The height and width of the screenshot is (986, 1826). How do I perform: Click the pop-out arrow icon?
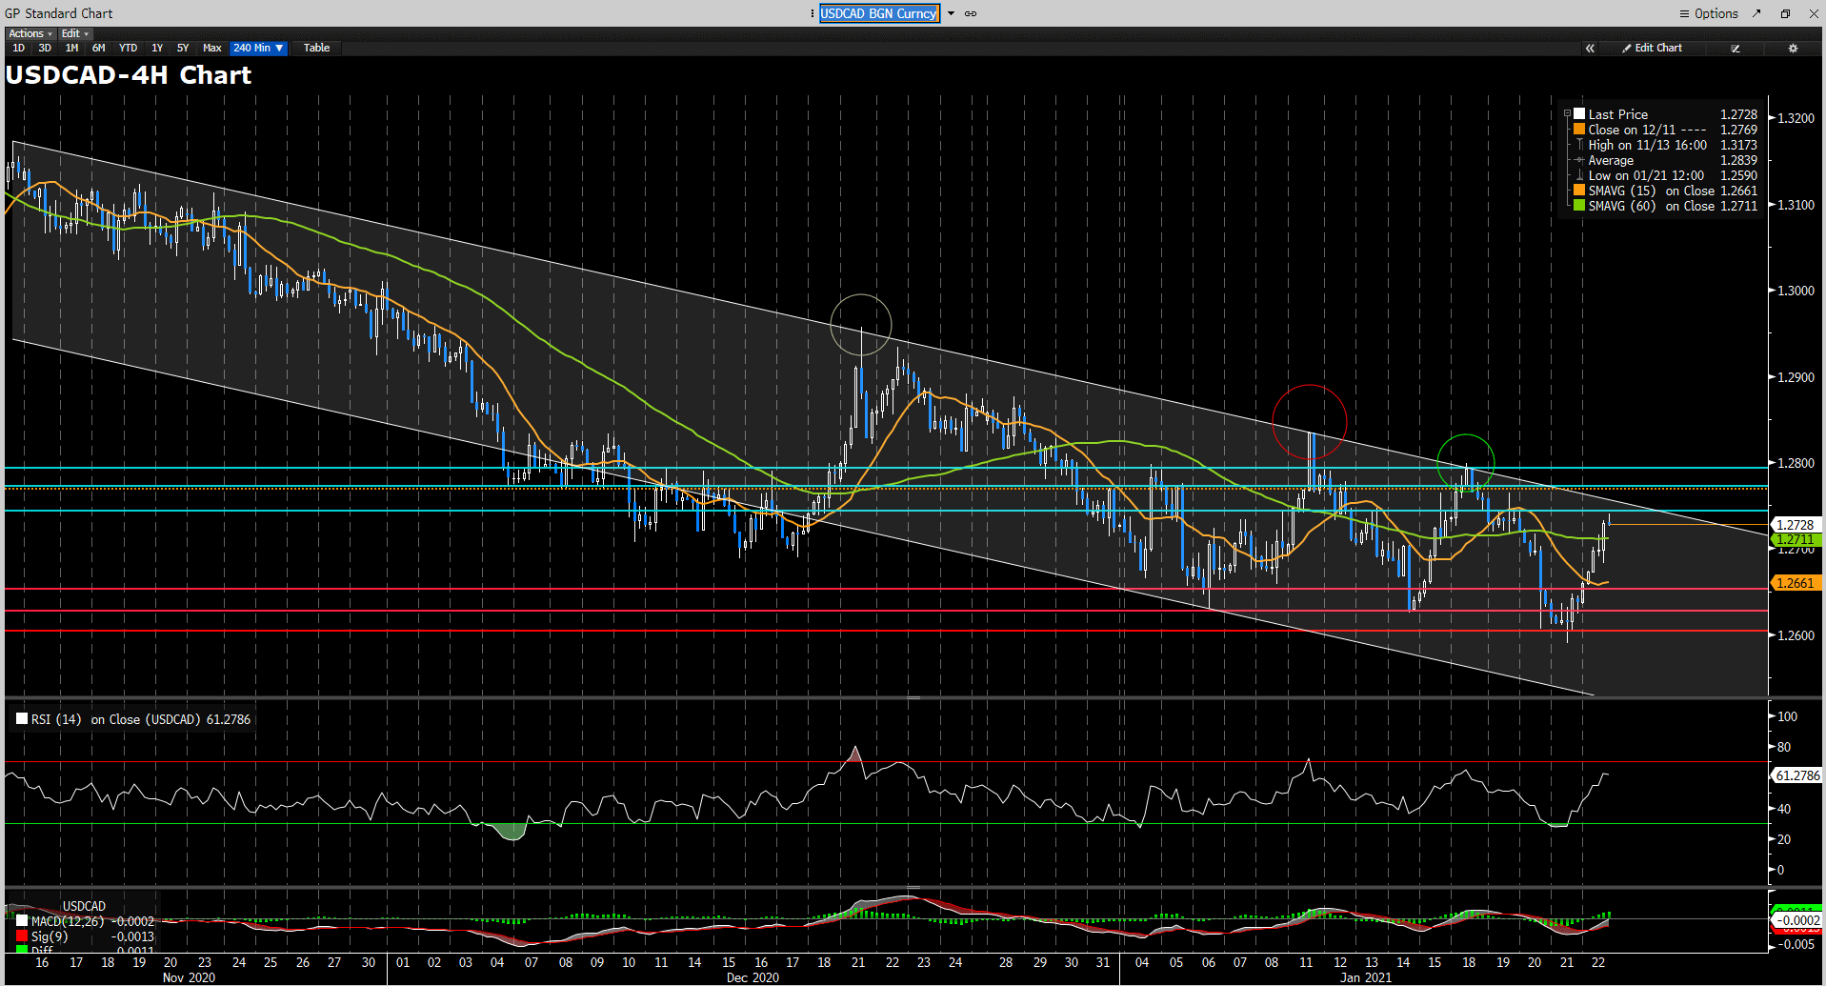tap(1756, 13)
